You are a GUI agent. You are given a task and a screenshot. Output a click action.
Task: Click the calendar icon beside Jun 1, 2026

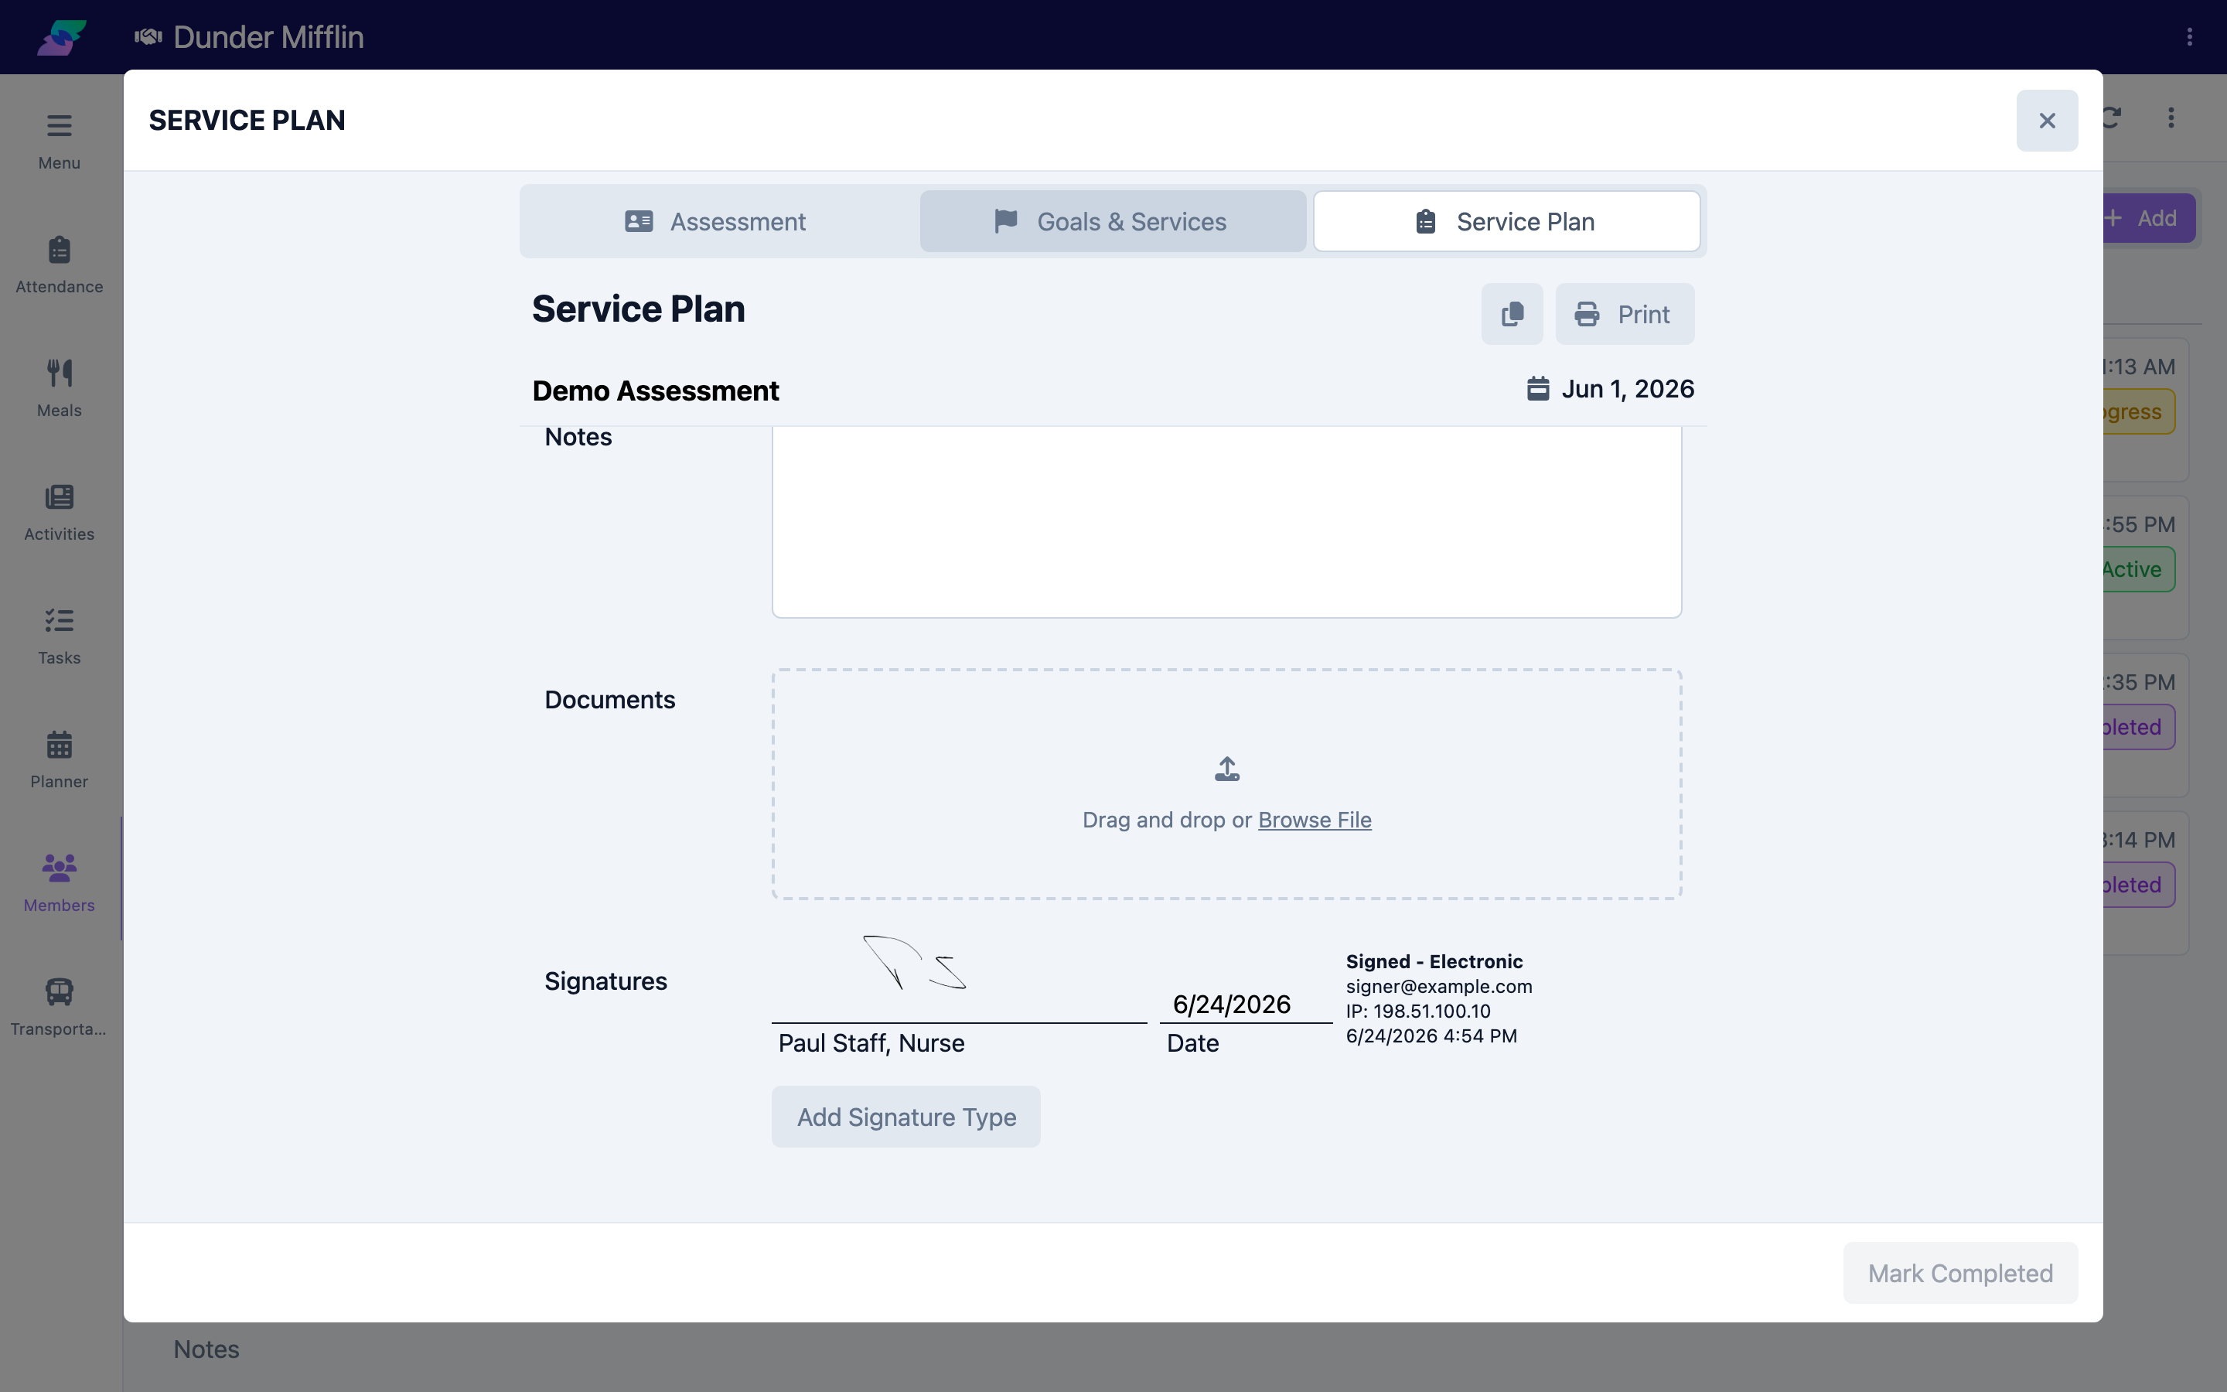[1538, 388]
